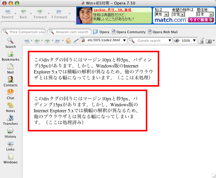This screenshot has height=178, width=216.
Task: Open Rewind dropdown arrow in main toolbar
Action: (x=15, y=13)
